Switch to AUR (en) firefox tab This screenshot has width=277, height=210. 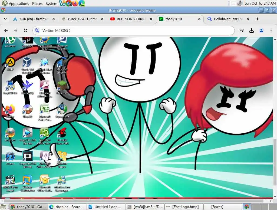coord(34,19)
